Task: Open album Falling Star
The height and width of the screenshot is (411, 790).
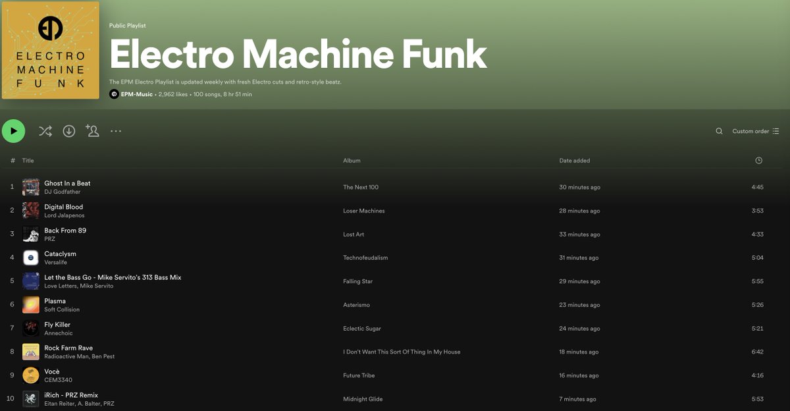Action: [357, 281]
